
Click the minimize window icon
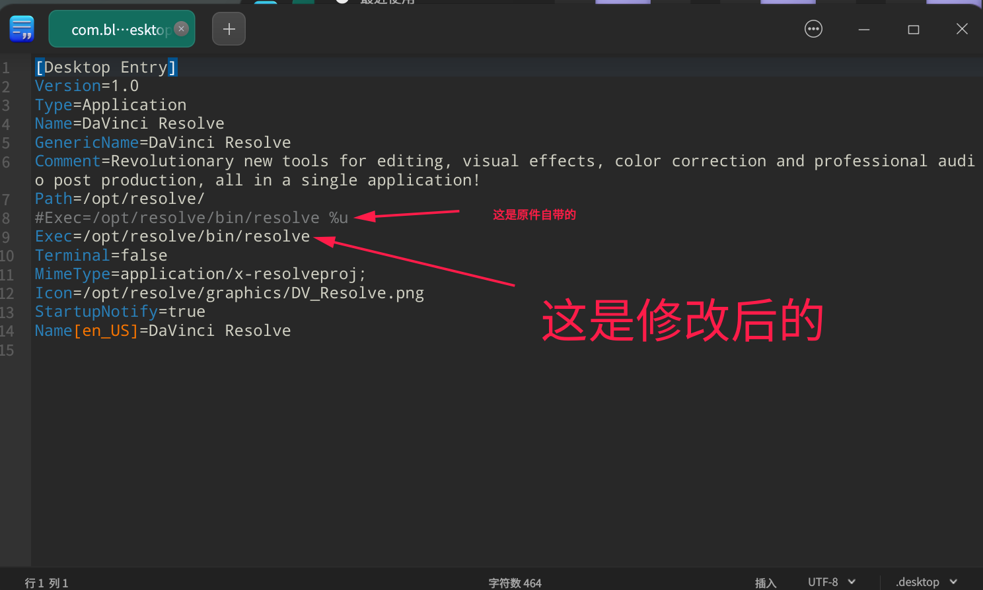[x=863, y=29]
